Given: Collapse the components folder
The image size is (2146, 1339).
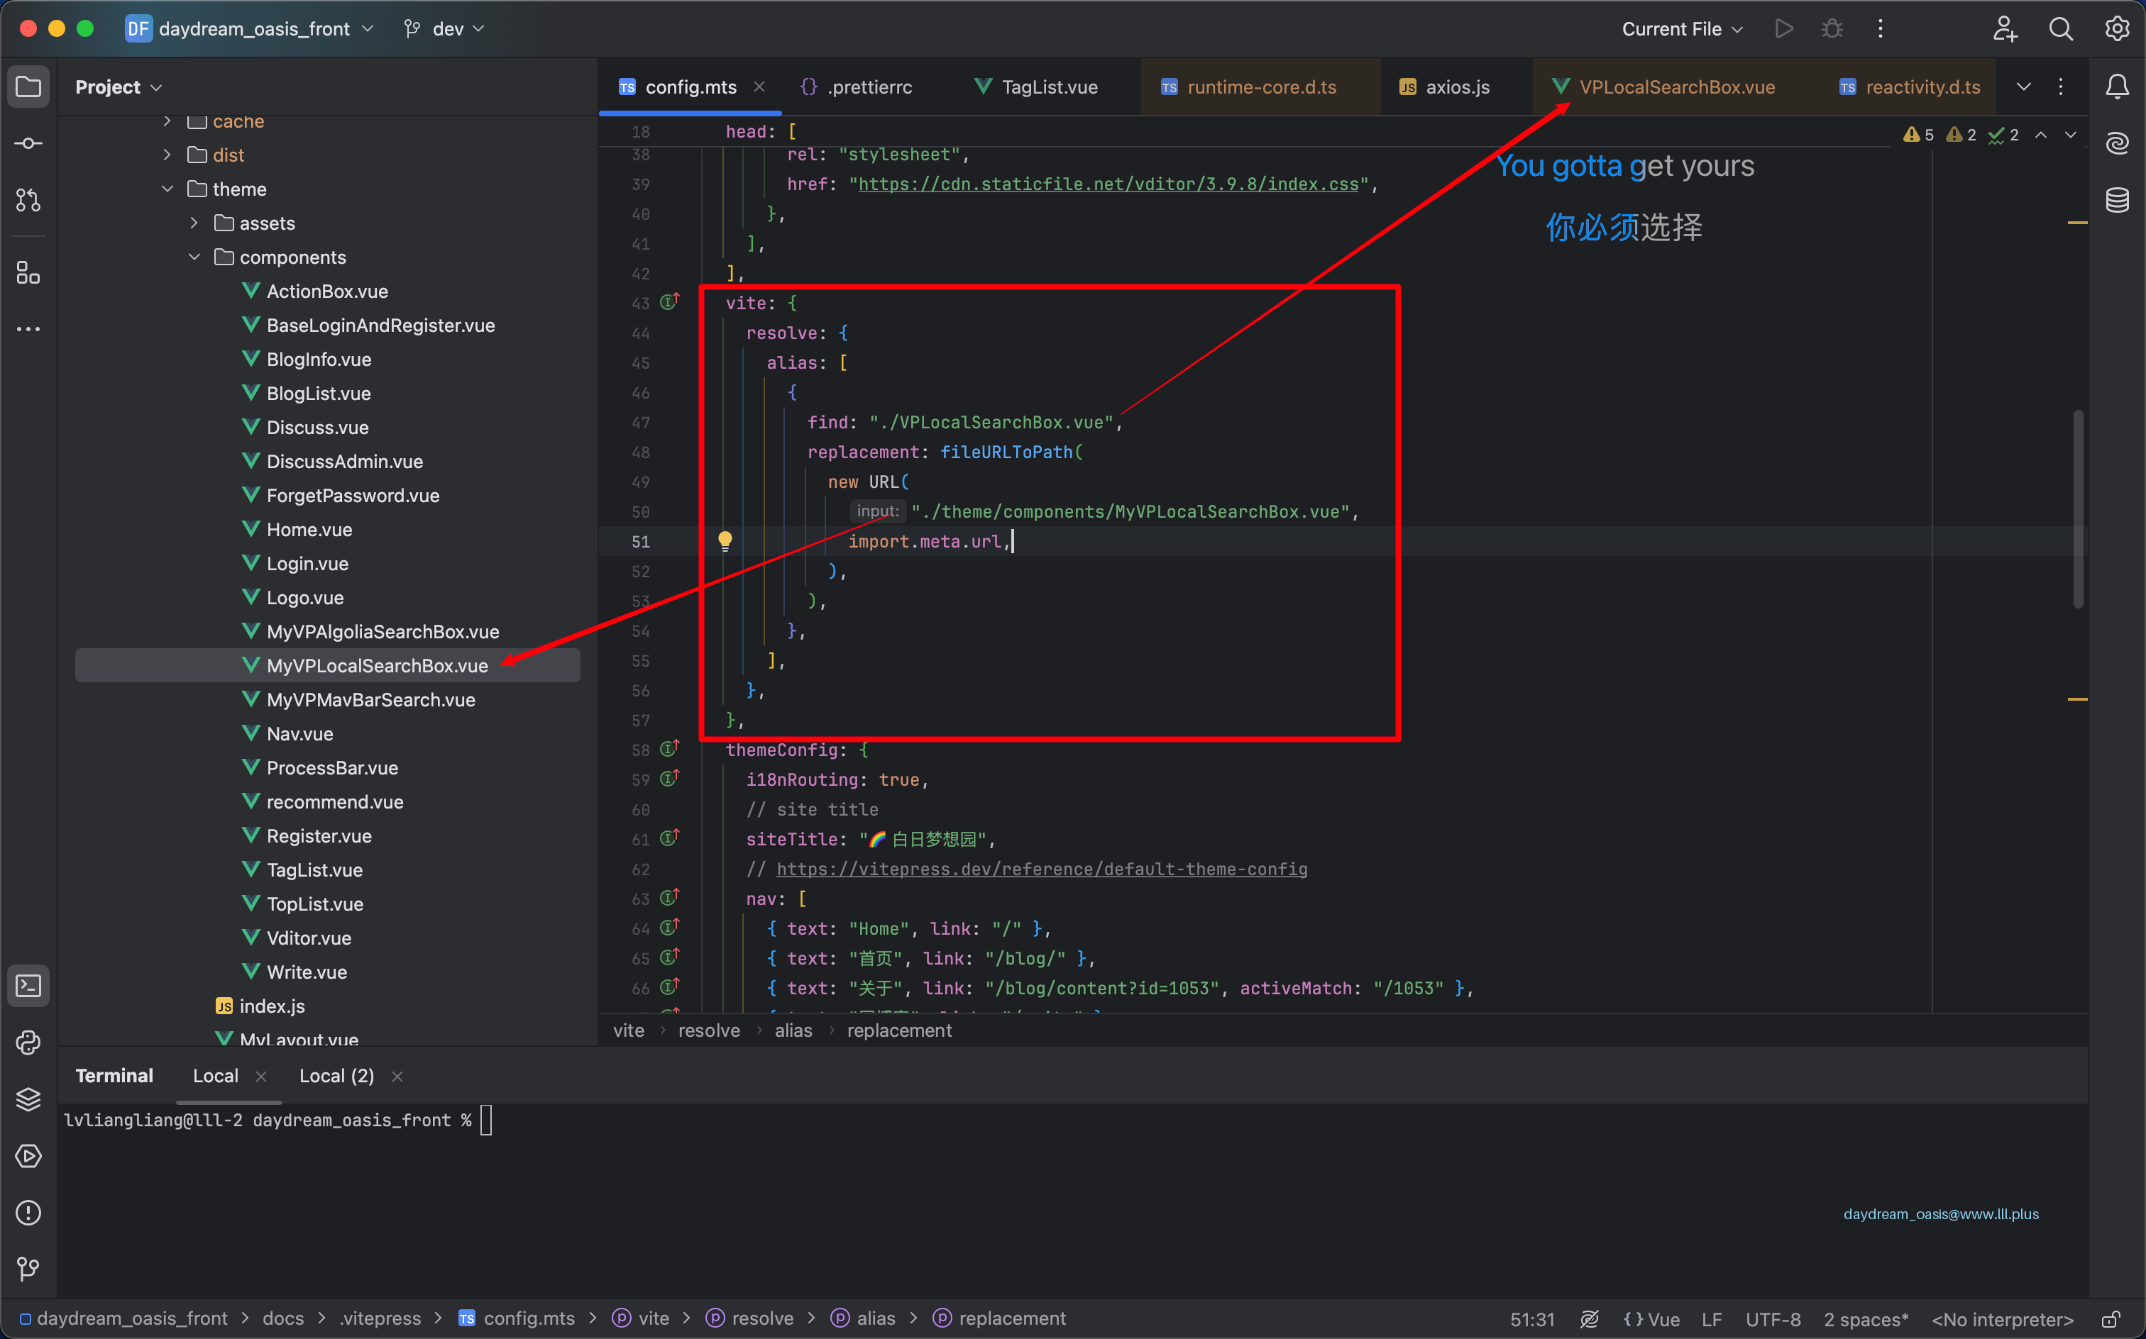Looking at the screenshot, I should click(194, 257).
